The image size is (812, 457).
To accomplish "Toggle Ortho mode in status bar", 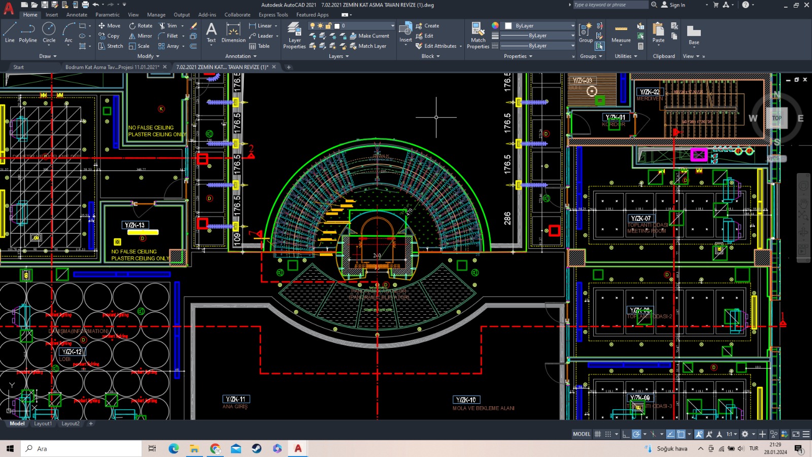I will click(x=626, y=434).
